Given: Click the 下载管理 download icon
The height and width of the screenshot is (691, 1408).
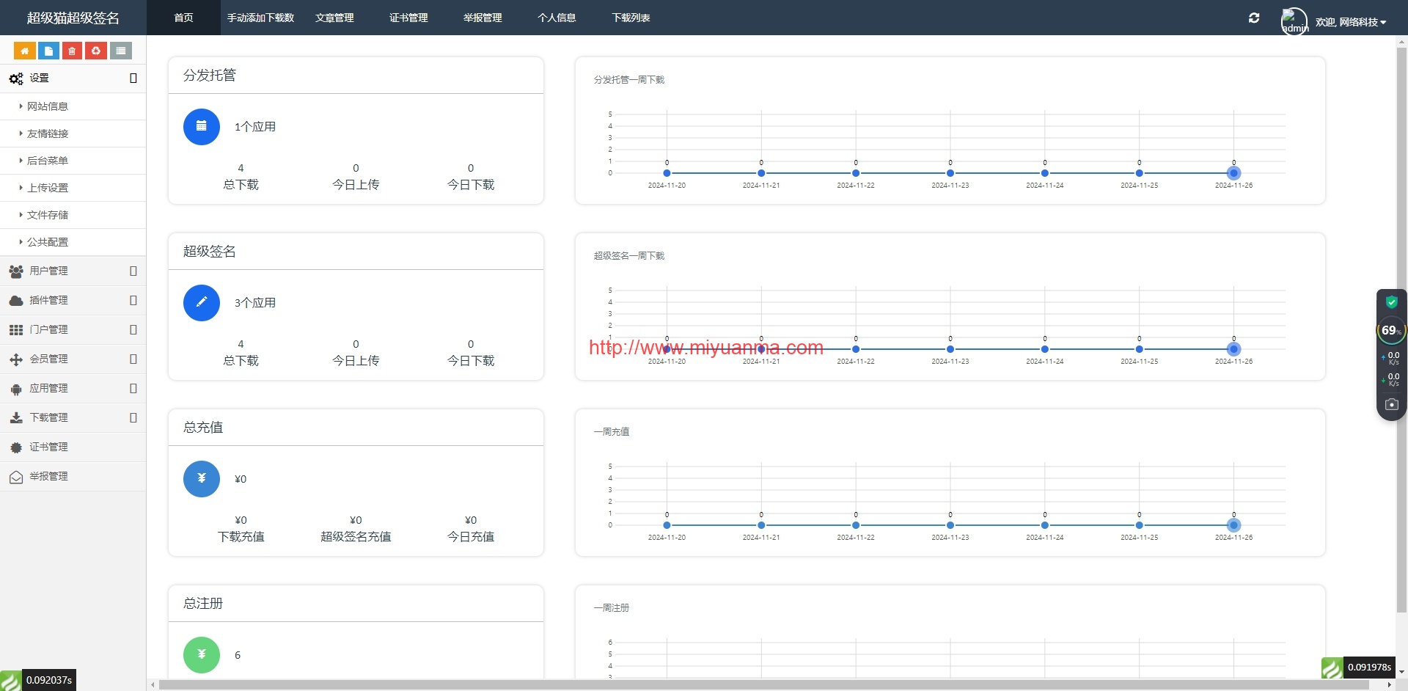Looking at the screenshot, I should [x=16, y=417].
